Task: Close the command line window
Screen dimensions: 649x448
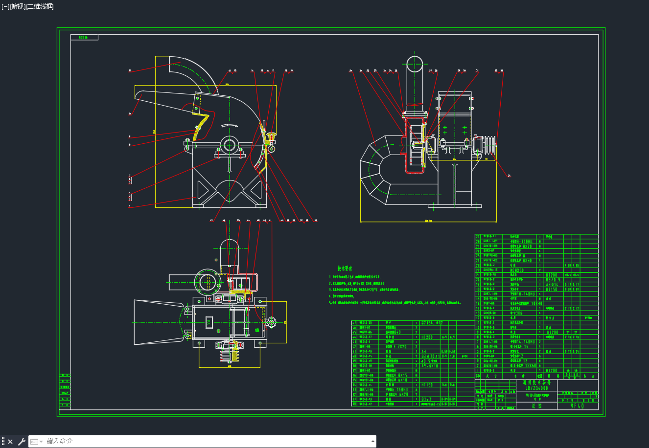Action: [10, 442]
